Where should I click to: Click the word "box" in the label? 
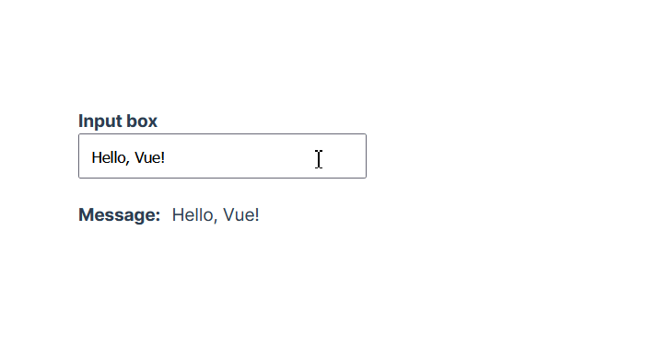(x=142, y=121)
